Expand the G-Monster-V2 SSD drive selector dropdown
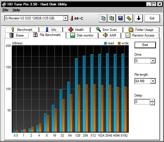 [65, 18]
